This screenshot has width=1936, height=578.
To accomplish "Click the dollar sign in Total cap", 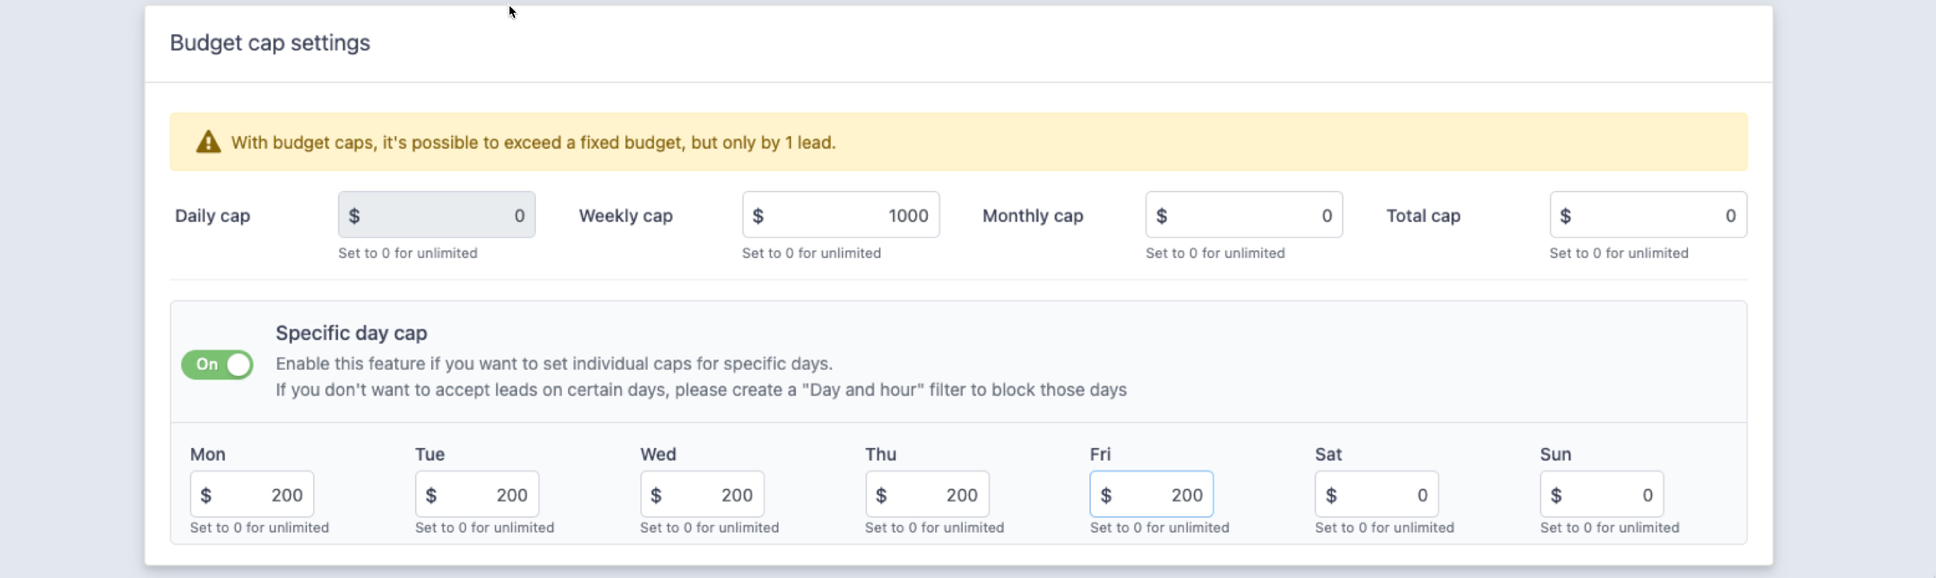I will [1565, 217].
